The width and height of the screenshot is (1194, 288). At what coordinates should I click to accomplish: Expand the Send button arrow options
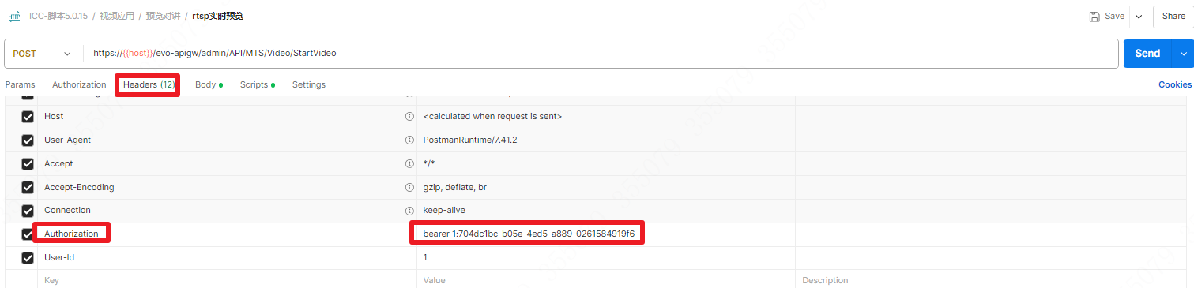tap(1183, 54)
